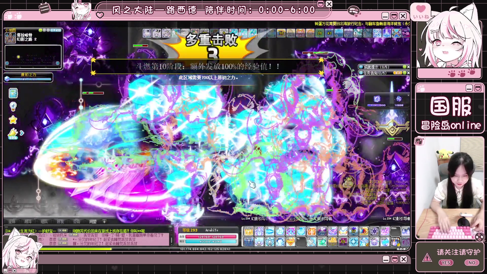Select the 好友 chat tab
Image resolution: width=487 pixels, height=274 pixels.
(60, 222)
